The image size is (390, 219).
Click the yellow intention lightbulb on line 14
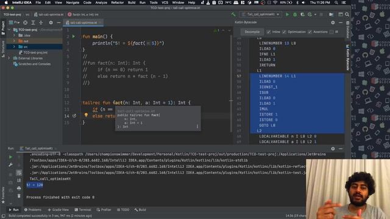tap(86, 115)
